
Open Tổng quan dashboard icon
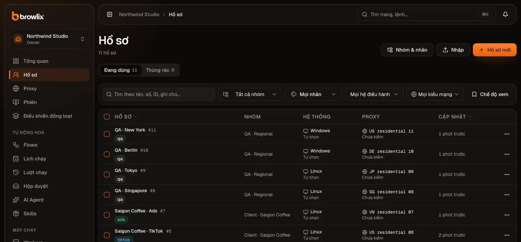point(16,61)
